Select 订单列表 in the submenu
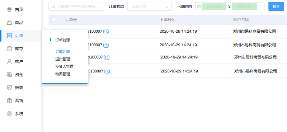Viewport: 287px width, 132px height. tap(62, 52)
